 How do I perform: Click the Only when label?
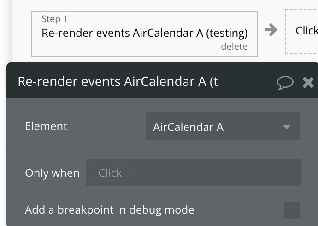pos(52,173)
